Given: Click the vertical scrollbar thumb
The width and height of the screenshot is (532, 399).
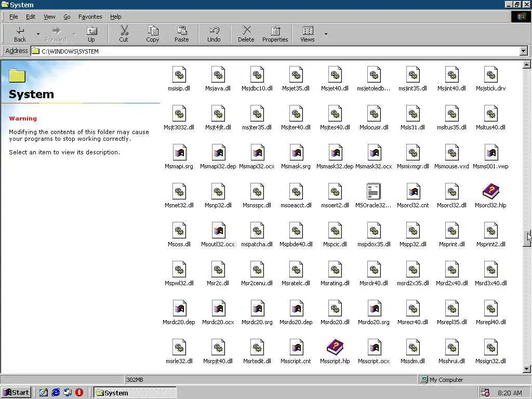Looking at the screenshot, I should click(527, 238).
